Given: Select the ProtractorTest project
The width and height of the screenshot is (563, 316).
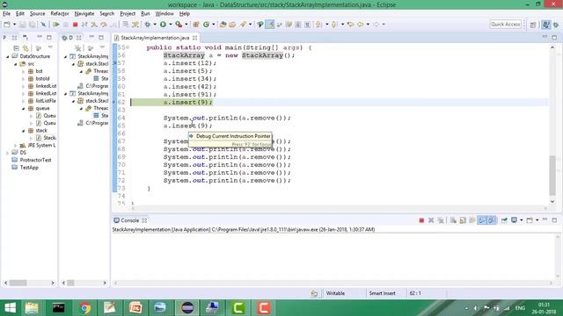Looking at the screenshot, I should 35,160.
